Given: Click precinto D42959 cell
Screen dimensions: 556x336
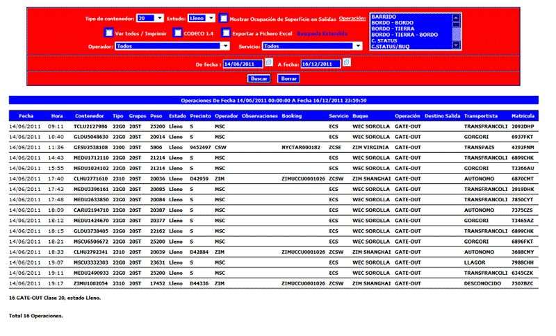Looking at the screenshot, I should coord(199,179).
